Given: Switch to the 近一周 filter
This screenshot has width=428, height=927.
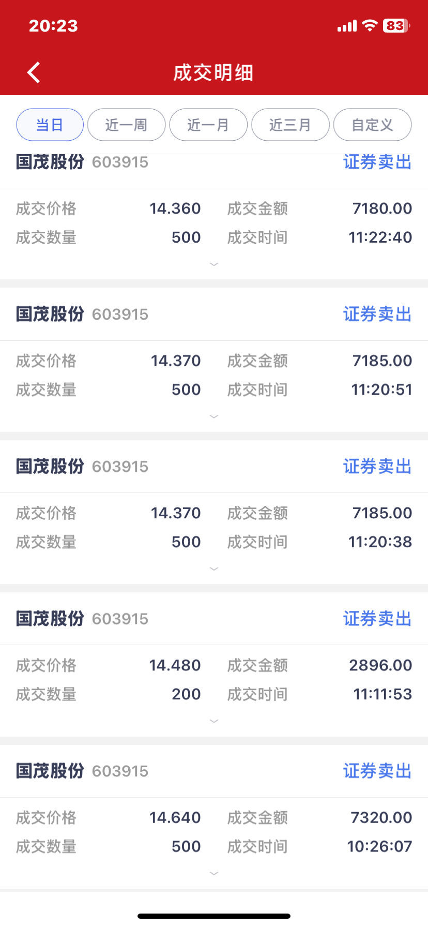Looking at the screenshot, I should pyautogui.click(x=127, y=125).
